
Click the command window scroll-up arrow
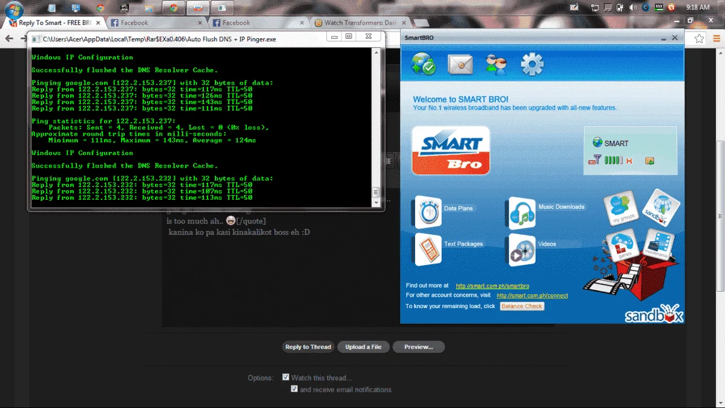pyautogui.click(x=376, y=53)
